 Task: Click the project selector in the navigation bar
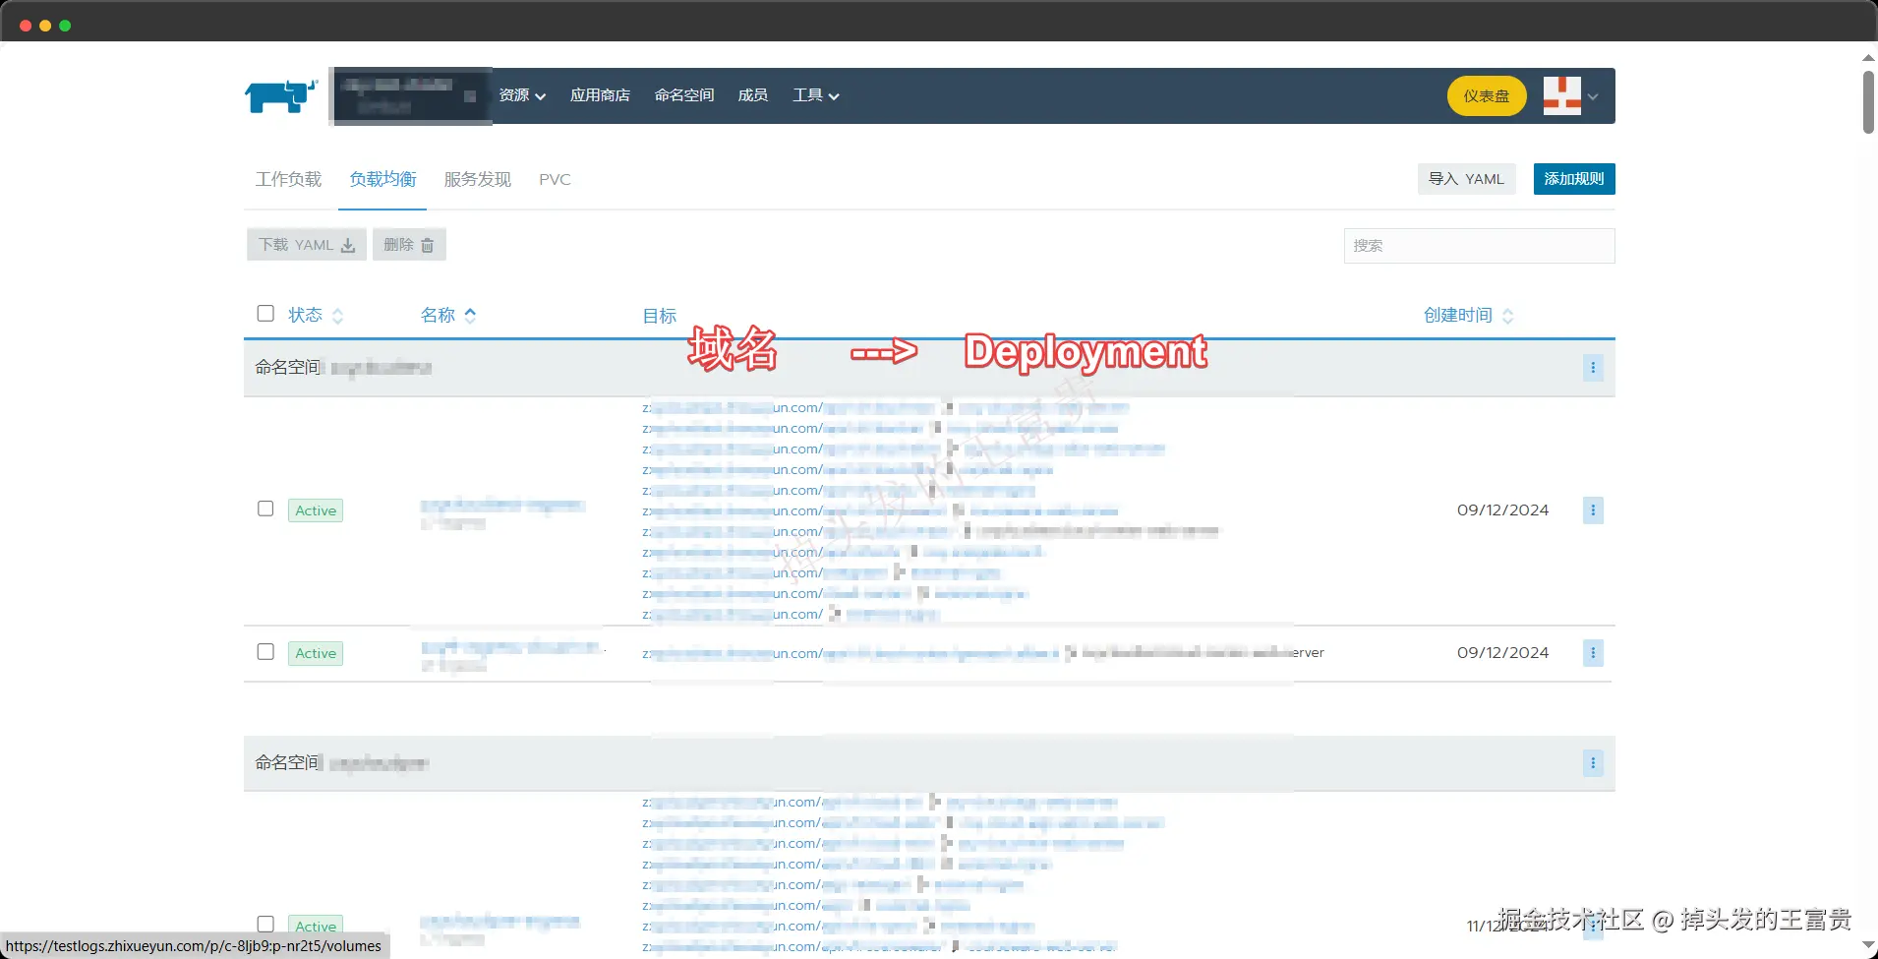point(411,96)
